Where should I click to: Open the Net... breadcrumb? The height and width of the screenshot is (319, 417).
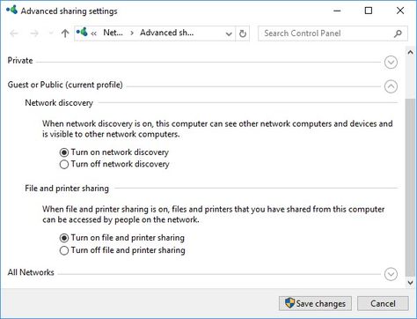(113, 33)
